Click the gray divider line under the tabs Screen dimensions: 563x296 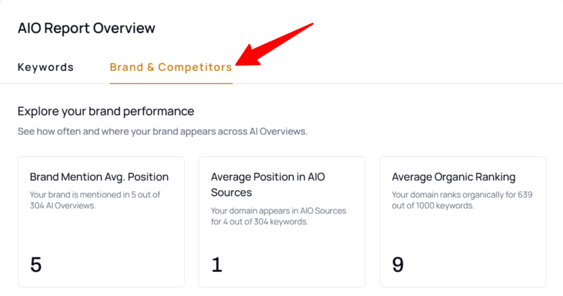tap(385, 84)
